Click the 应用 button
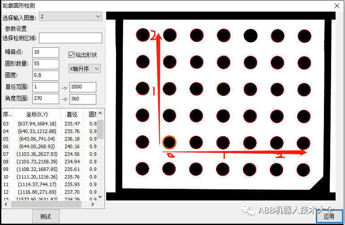345x225 pixels. [x=329, y=217]
